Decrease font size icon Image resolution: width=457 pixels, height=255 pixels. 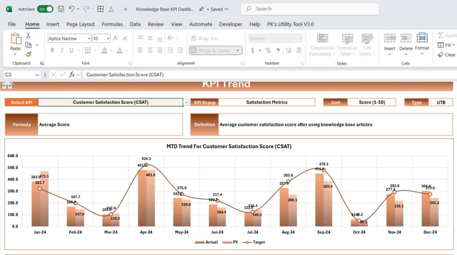pos(125,38)
